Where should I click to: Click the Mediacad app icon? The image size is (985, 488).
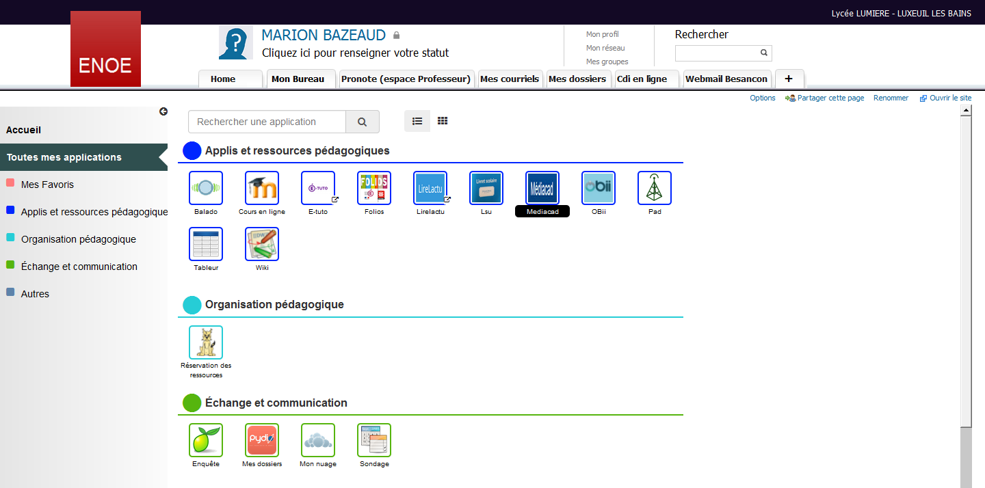pyautogui.click(x=542, y=188)
